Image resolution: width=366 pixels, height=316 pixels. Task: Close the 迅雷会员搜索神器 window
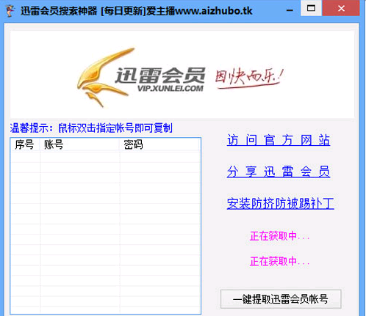coord(341,8)
